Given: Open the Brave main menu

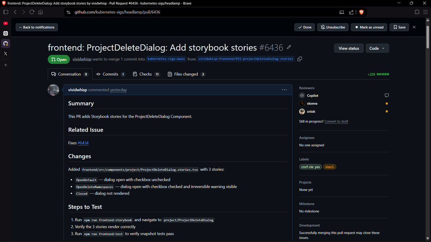Looking at the screenshot, I should (426, 12).
